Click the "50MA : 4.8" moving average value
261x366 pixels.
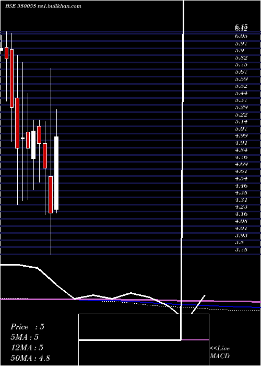(30, 358)
